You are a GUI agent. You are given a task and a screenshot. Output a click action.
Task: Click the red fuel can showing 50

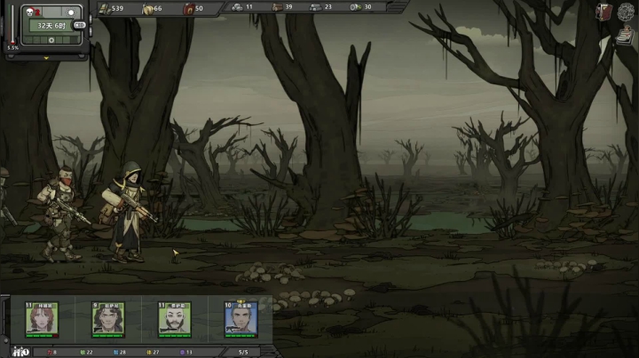(x=193, y=8)
